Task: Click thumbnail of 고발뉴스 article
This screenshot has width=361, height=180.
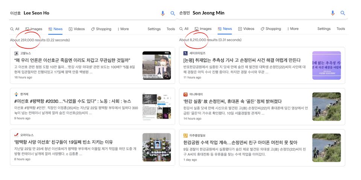Action: click(x=156, y=65)
